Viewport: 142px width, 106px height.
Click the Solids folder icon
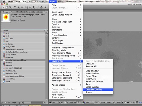(x=4, y=81)
